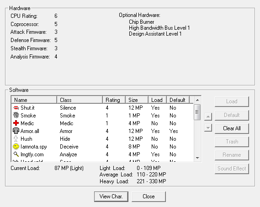260x207 pixels.
Task: Click the Rename button
Action: point(232,155)
